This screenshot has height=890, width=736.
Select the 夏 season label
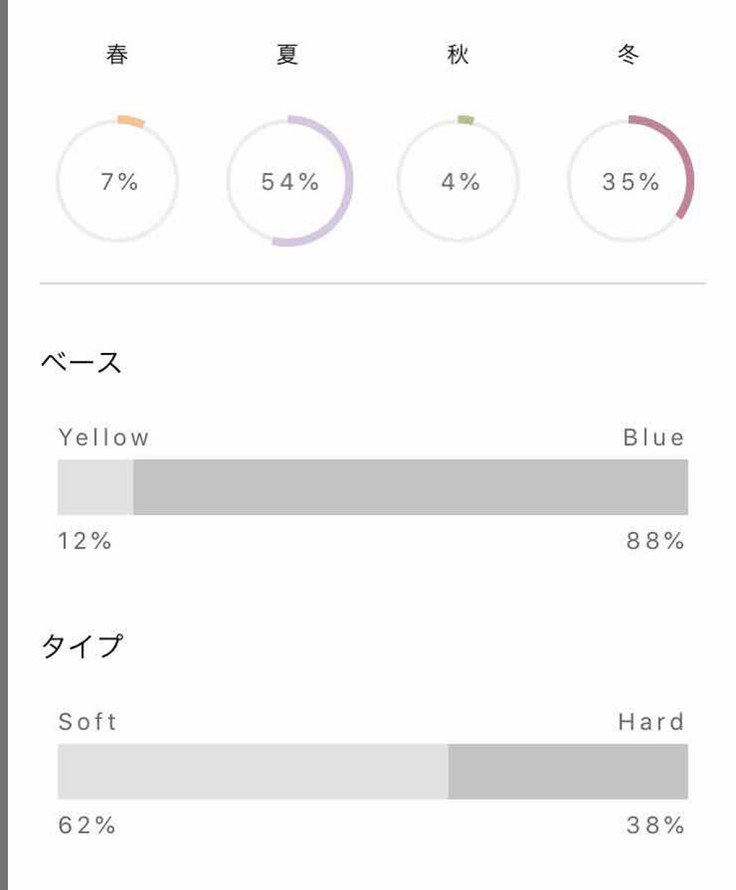point(287,55)
